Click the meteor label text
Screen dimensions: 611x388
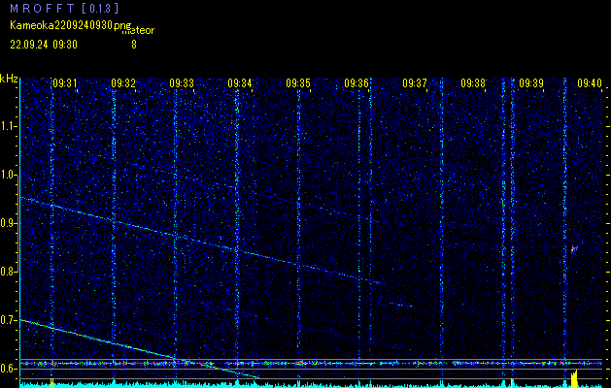coord(138,31)
